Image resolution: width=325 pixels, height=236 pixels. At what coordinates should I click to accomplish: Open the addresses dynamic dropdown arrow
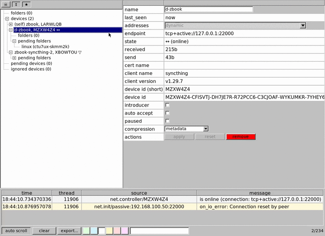click(x=303, y=25)
